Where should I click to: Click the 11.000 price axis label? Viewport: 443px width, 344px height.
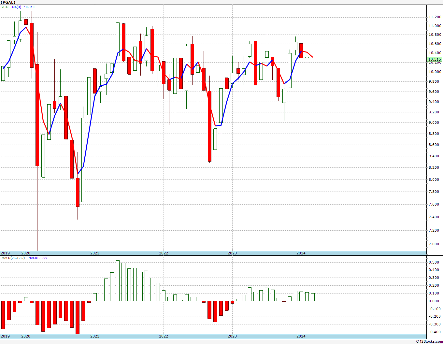[435, 26]
